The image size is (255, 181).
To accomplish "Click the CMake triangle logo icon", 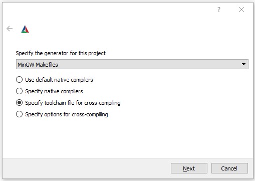I will [x=25, y=29].
